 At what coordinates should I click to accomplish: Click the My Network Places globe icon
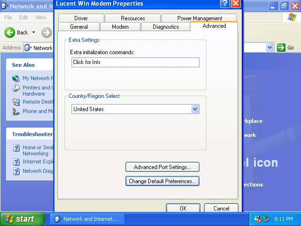[x=16, y=78]
